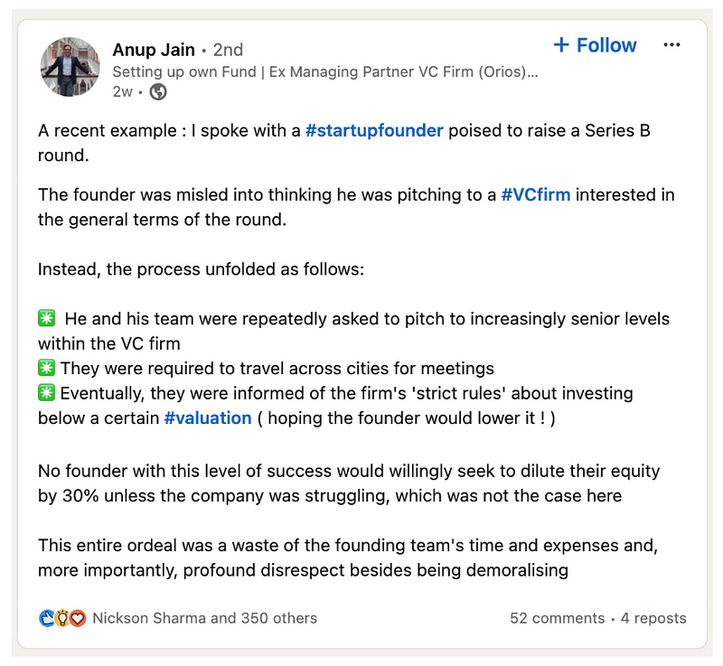Screen dimensions: 723x666
Task: Click the first green asterisk bullet emoji
Action: (47, 318)
